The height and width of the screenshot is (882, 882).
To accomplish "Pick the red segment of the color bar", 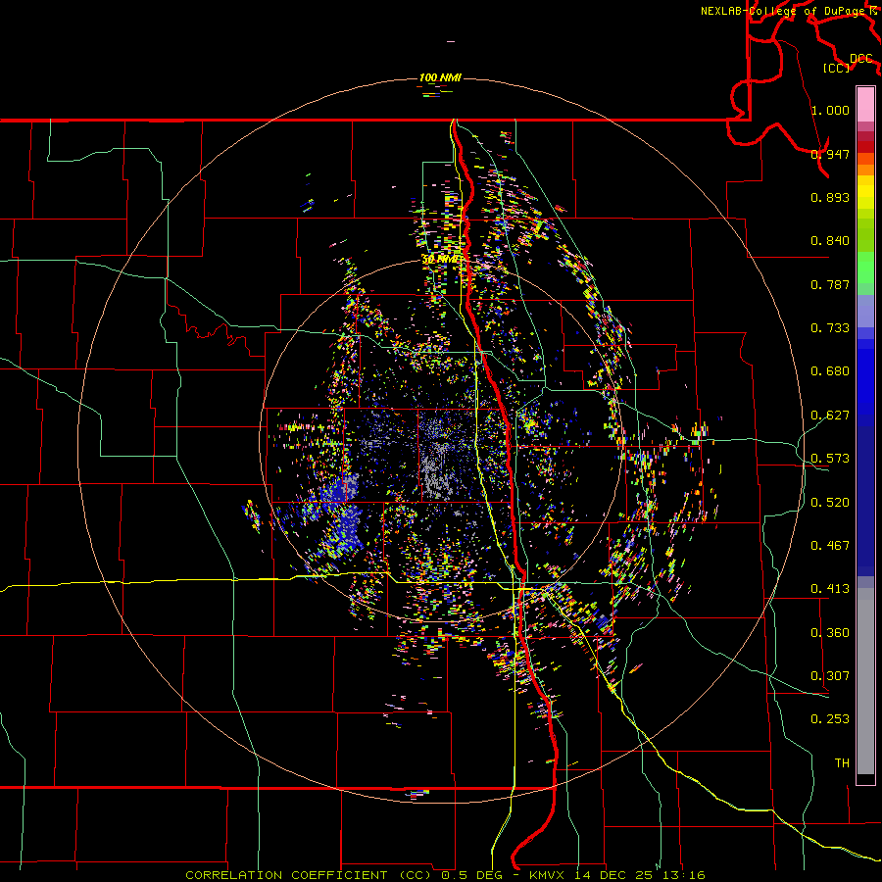I will 865,147.
